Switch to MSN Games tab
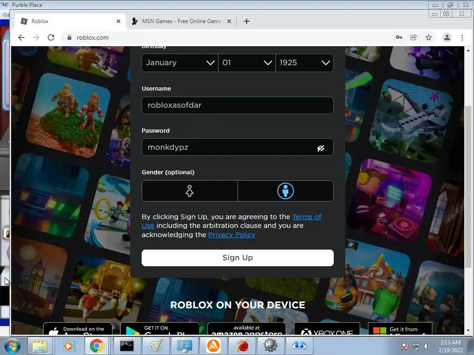The image size is (474, 355). point(181,21)
